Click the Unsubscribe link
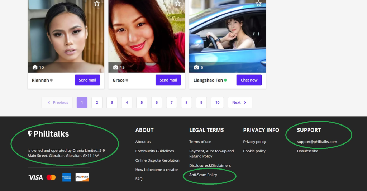The image size is (367, 191). point(308,151)
